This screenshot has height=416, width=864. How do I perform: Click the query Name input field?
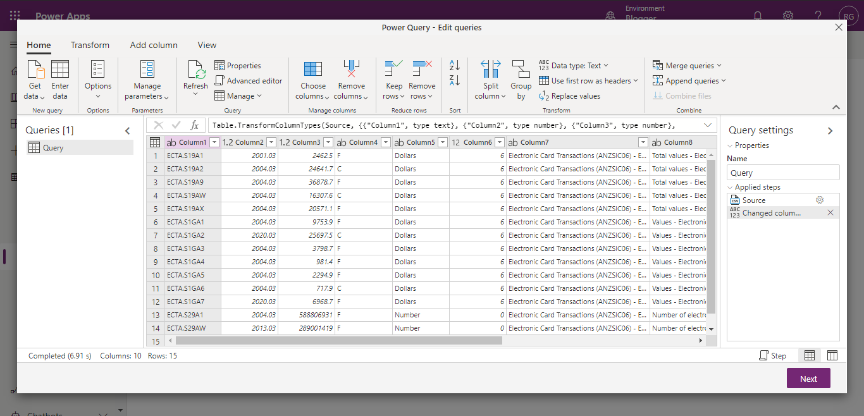783,173
